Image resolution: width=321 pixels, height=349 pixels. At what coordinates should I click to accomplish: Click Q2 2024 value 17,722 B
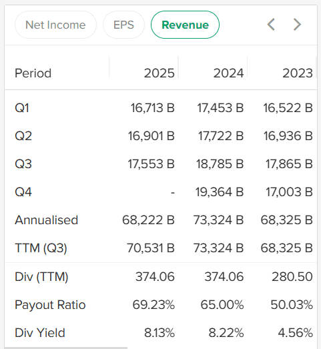(x=221, y=136)
